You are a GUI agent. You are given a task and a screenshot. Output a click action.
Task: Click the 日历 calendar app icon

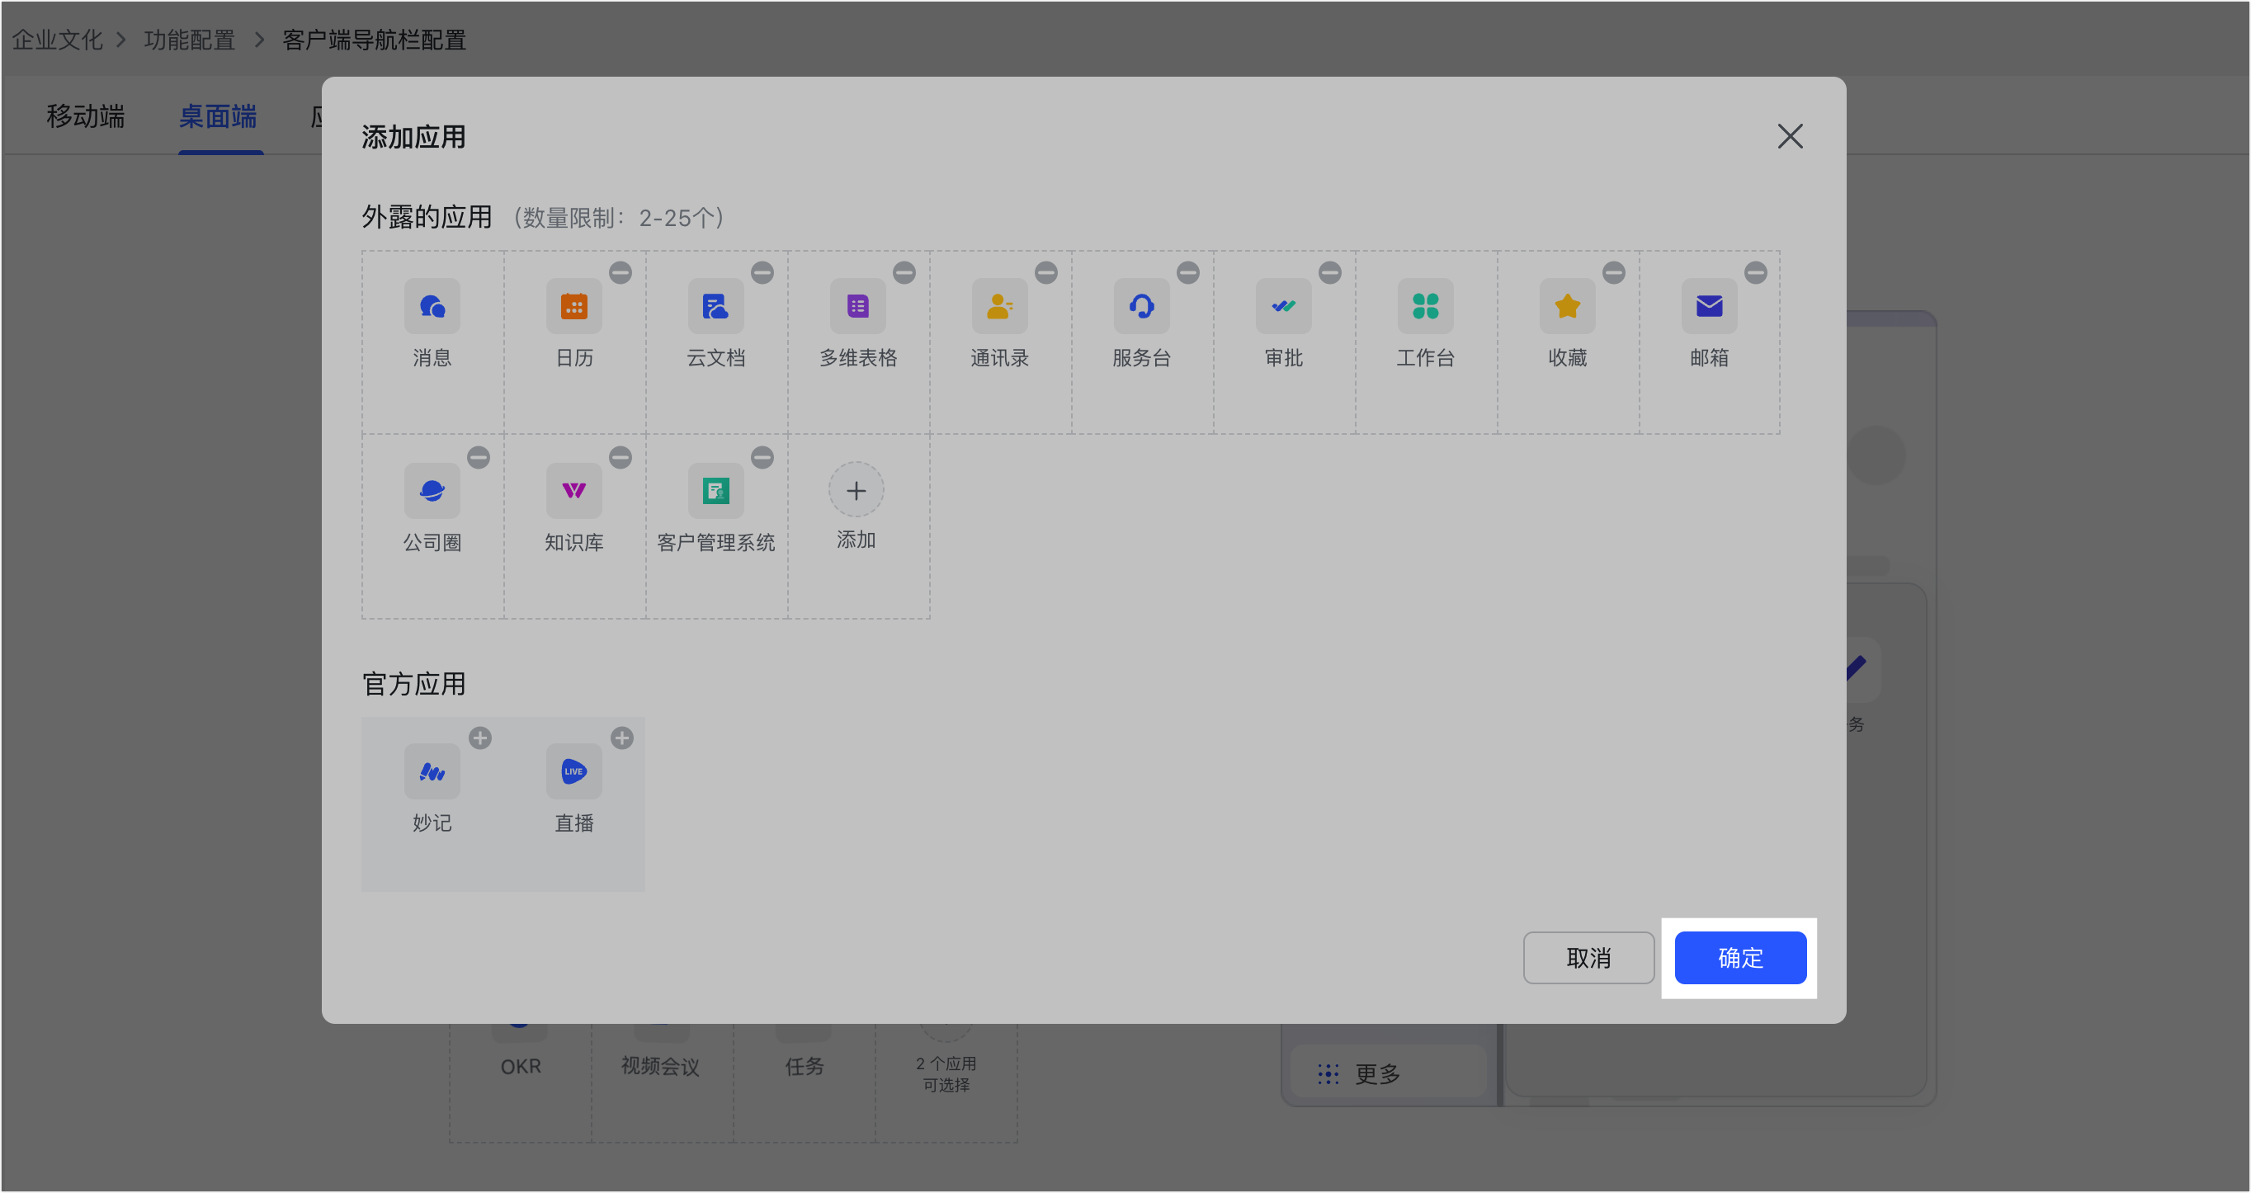click(574, 306)
